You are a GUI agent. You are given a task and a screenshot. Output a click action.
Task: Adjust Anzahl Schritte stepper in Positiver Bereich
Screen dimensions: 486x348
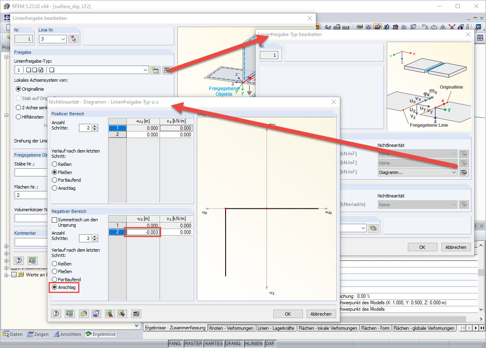(95, 127)
